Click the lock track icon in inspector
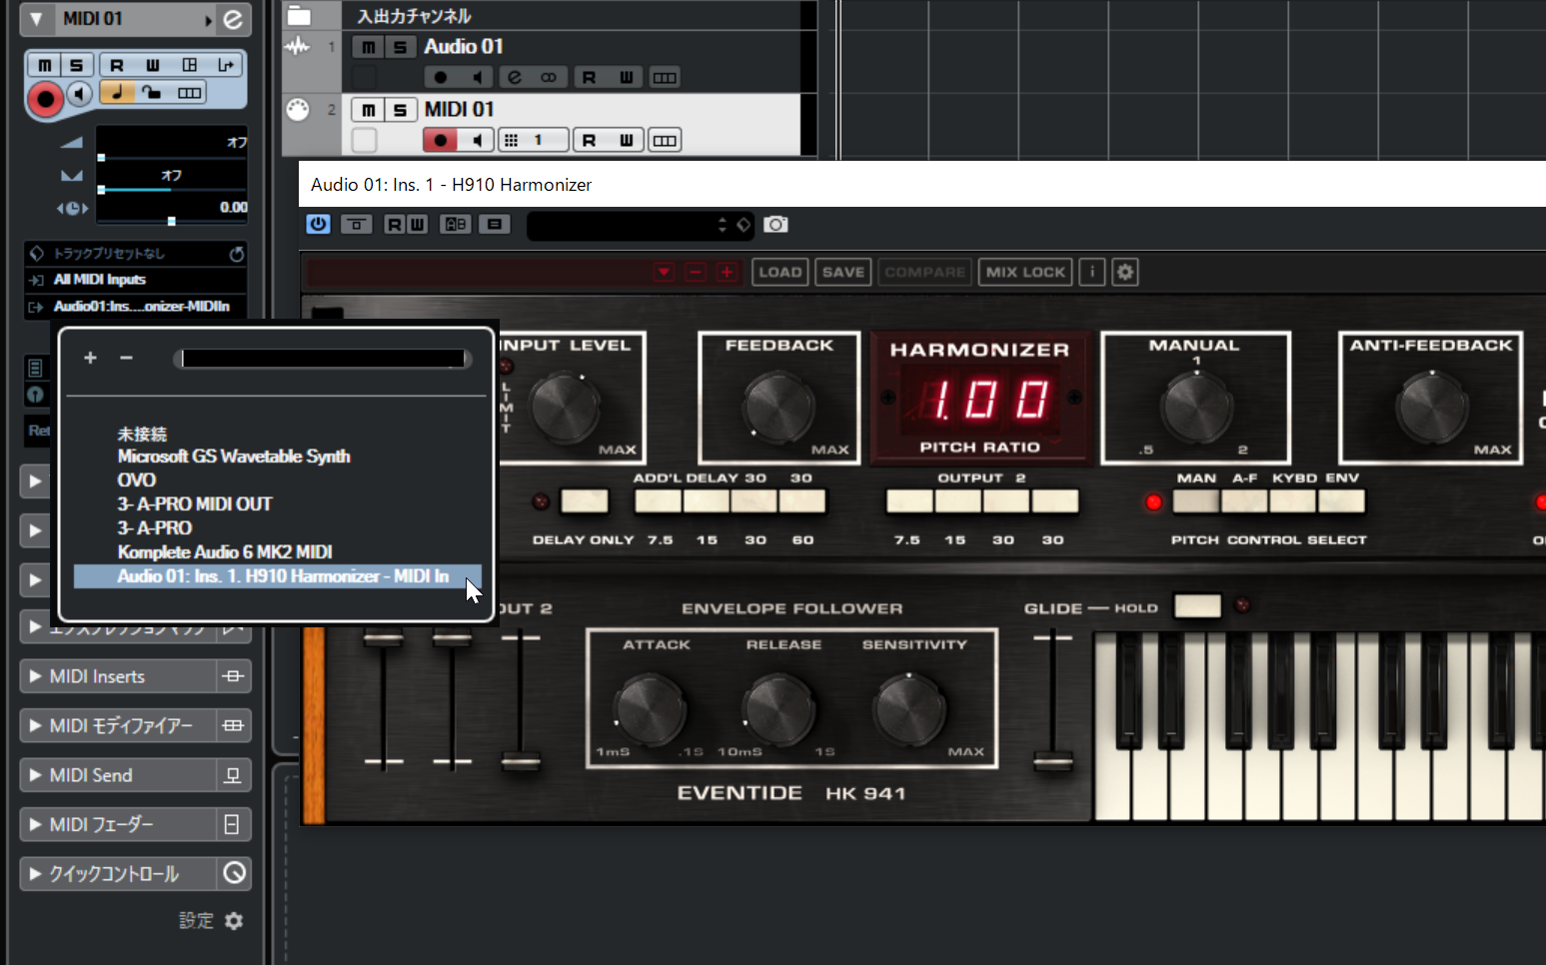This screenshot has width=1546, height=965. point(152,93)
